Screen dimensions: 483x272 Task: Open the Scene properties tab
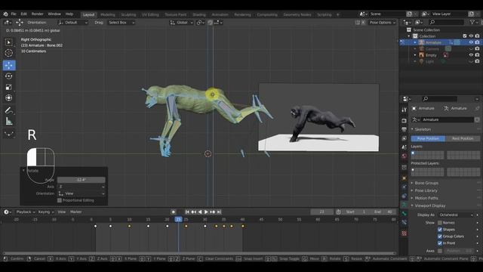tap(405, 147)
